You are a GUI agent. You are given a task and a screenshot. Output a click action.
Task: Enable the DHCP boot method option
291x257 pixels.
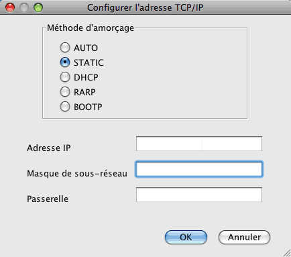65,77
